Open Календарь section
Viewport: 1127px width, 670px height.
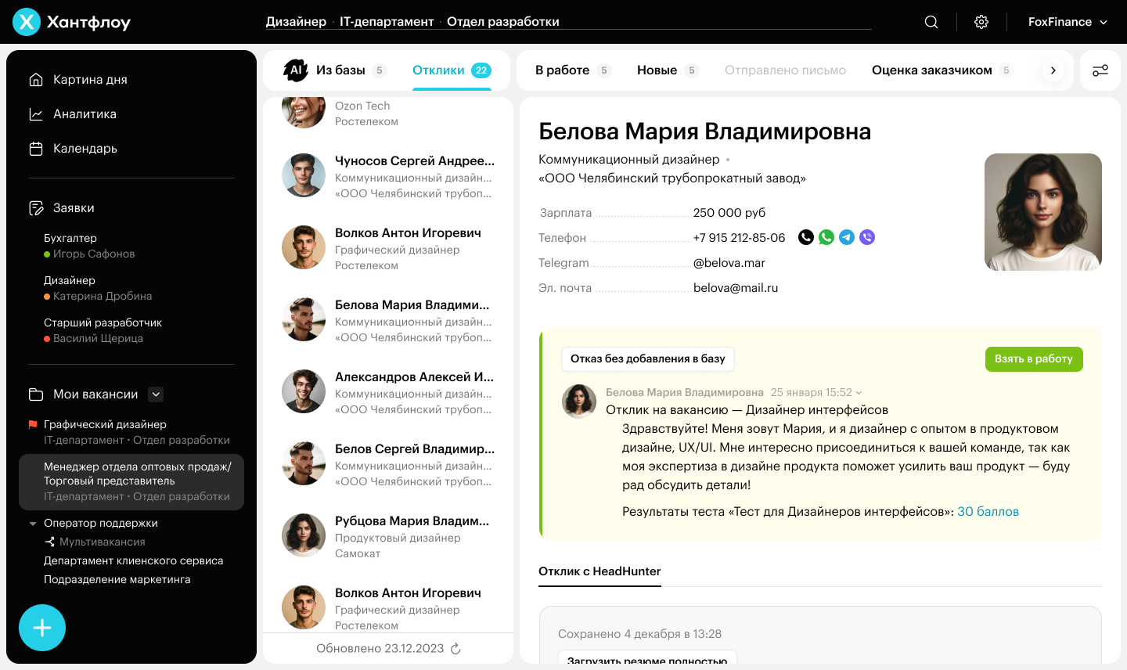pos(85,148)
